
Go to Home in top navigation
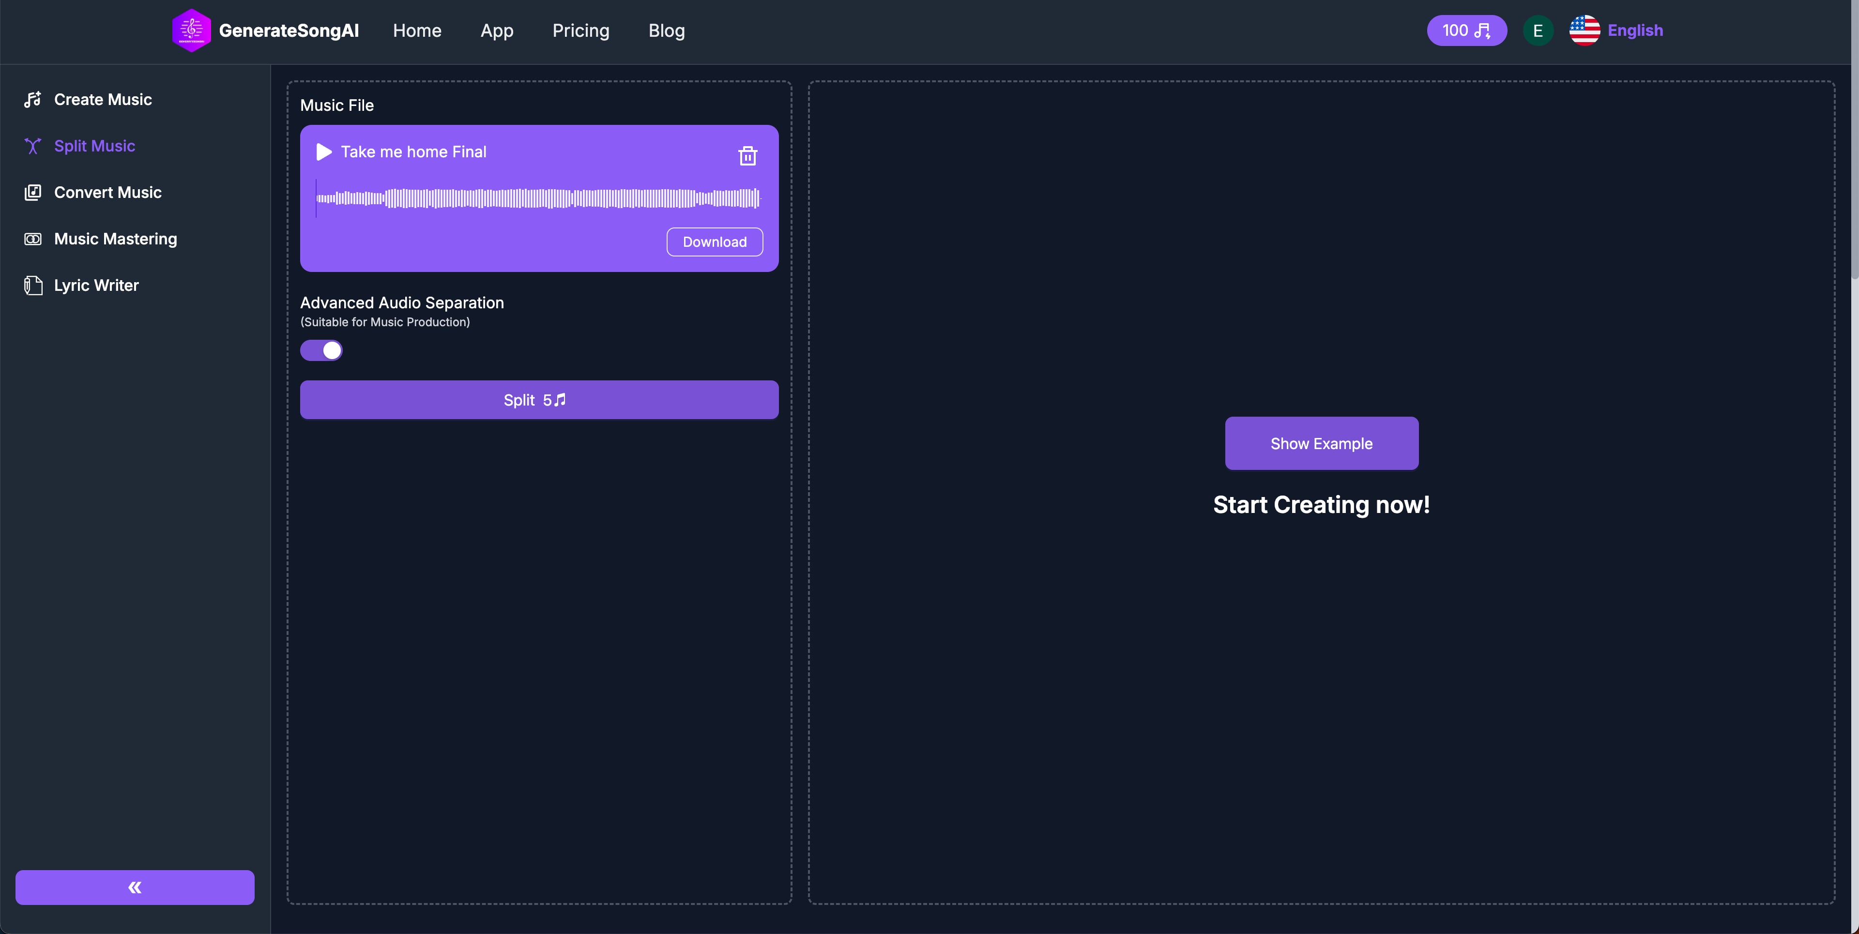417,30
